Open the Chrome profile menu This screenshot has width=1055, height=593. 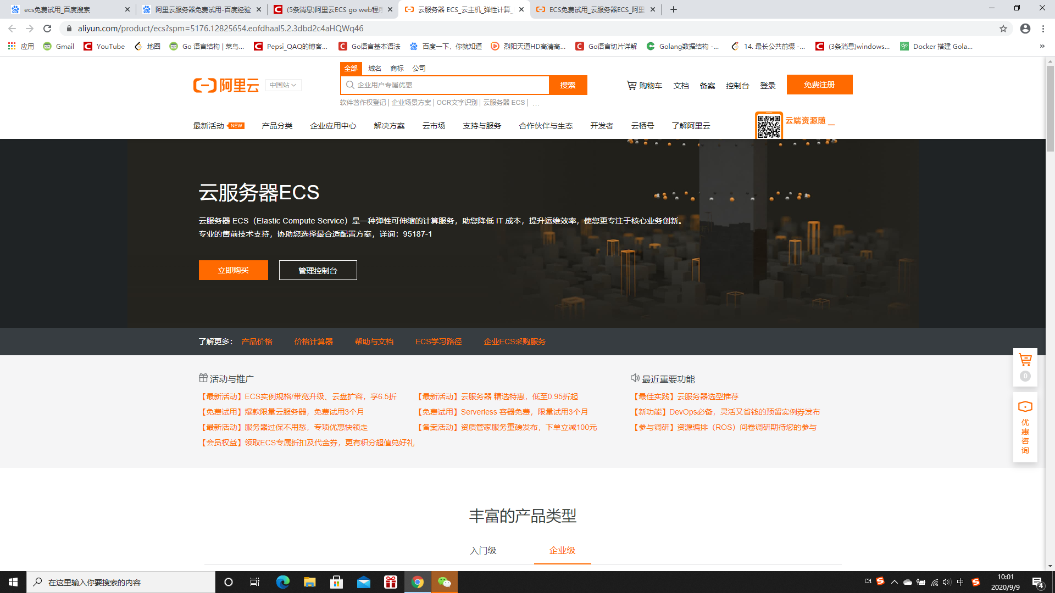point(1025,28)
